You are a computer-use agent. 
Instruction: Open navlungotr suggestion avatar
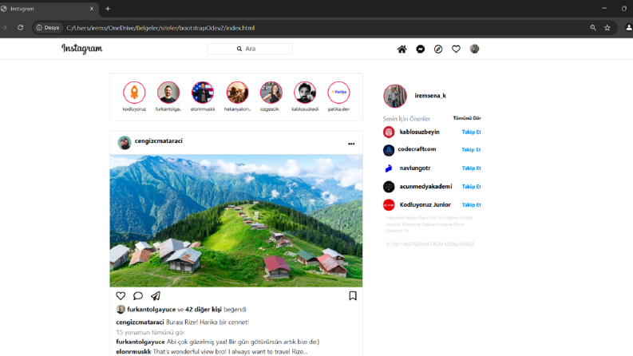tap(389, 168)
